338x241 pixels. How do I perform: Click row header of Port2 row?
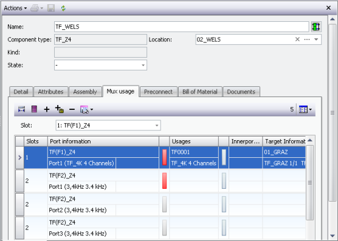[x=19, y=205]
